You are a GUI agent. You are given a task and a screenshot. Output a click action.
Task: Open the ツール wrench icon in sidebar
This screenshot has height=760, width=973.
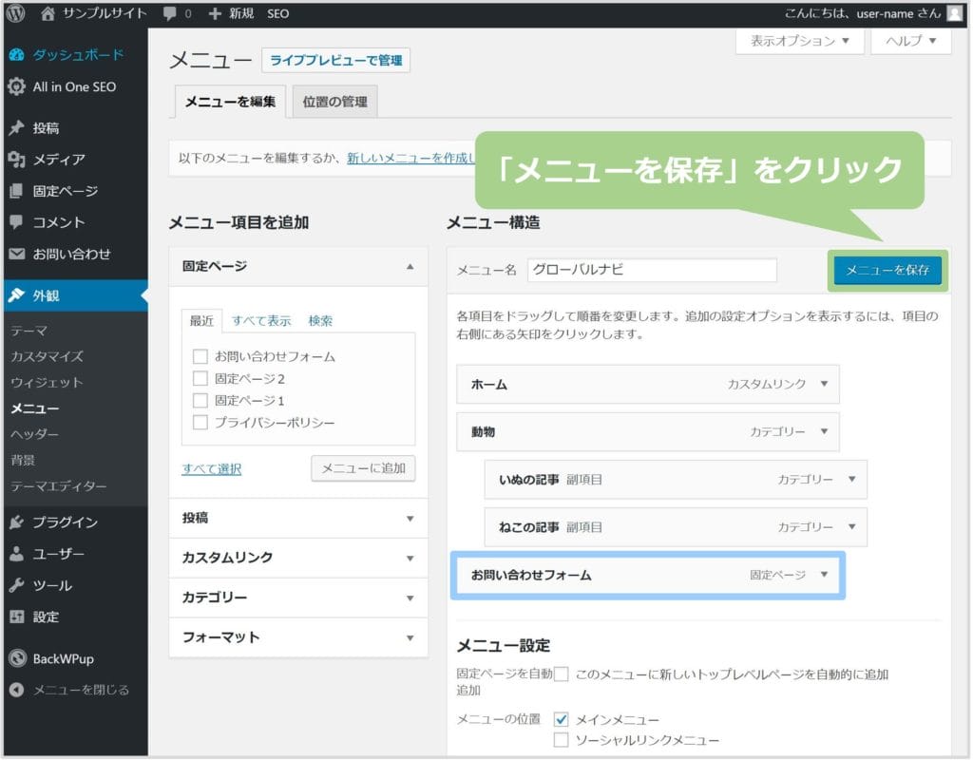tap(16, 585)
